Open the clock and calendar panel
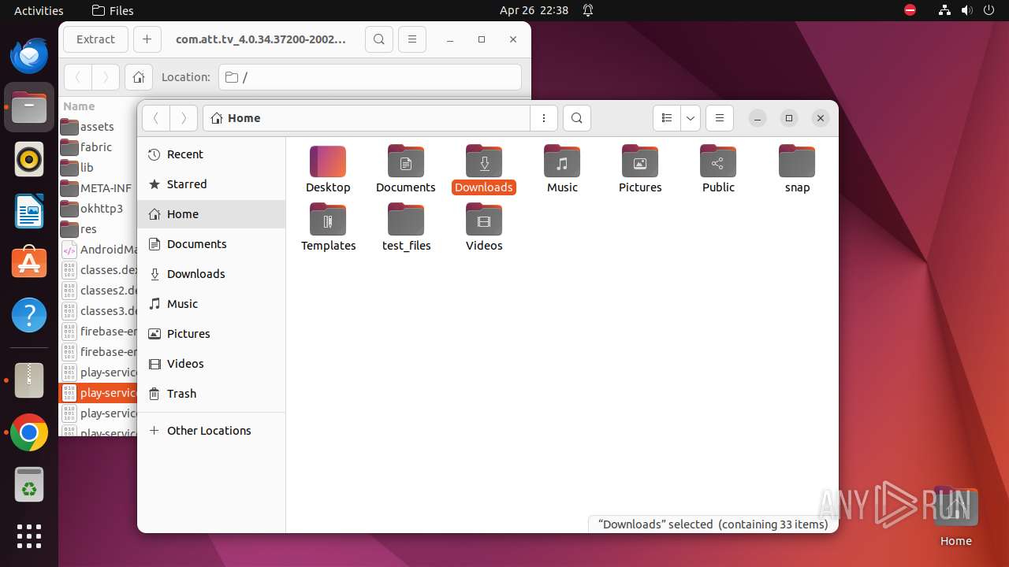 [x=534, y=10]
